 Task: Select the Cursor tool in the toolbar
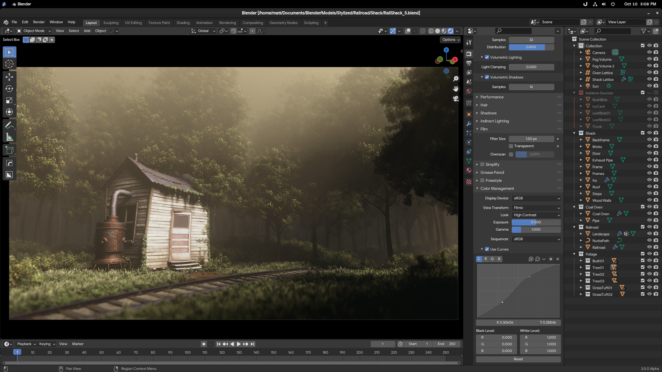[9, 64]
